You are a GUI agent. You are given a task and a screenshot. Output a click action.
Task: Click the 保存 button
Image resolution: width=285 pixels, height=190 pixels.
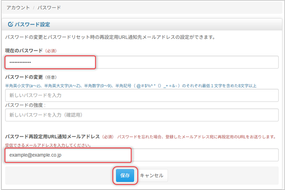[125, 175]
